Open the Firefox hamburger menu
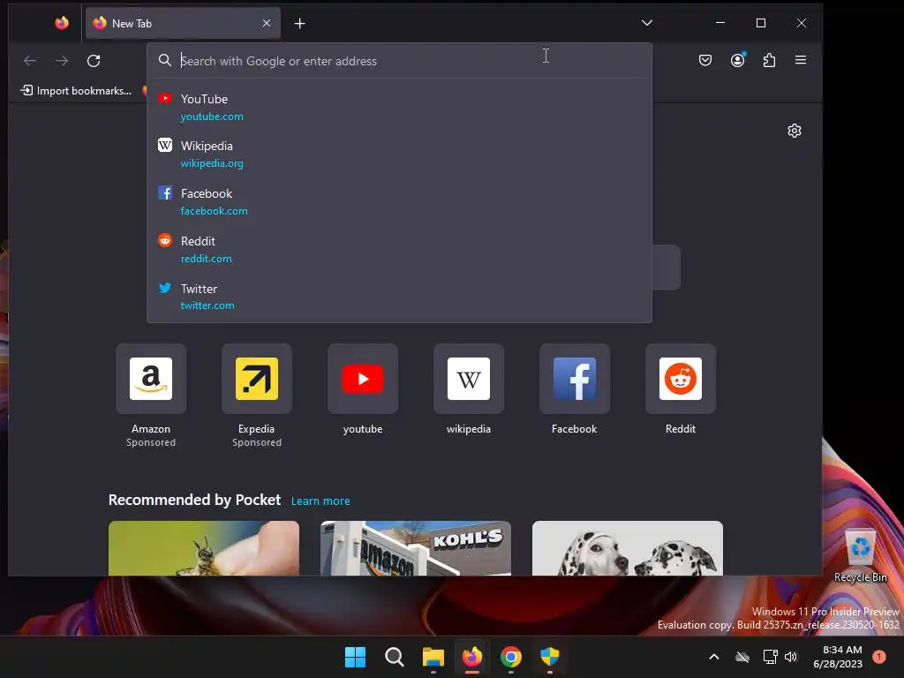 tap(801, 60)
